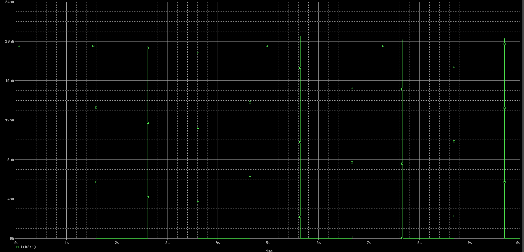Click the 8mA label on the current axis
Viewport: 524px width, 252px height.
(11, 160)
